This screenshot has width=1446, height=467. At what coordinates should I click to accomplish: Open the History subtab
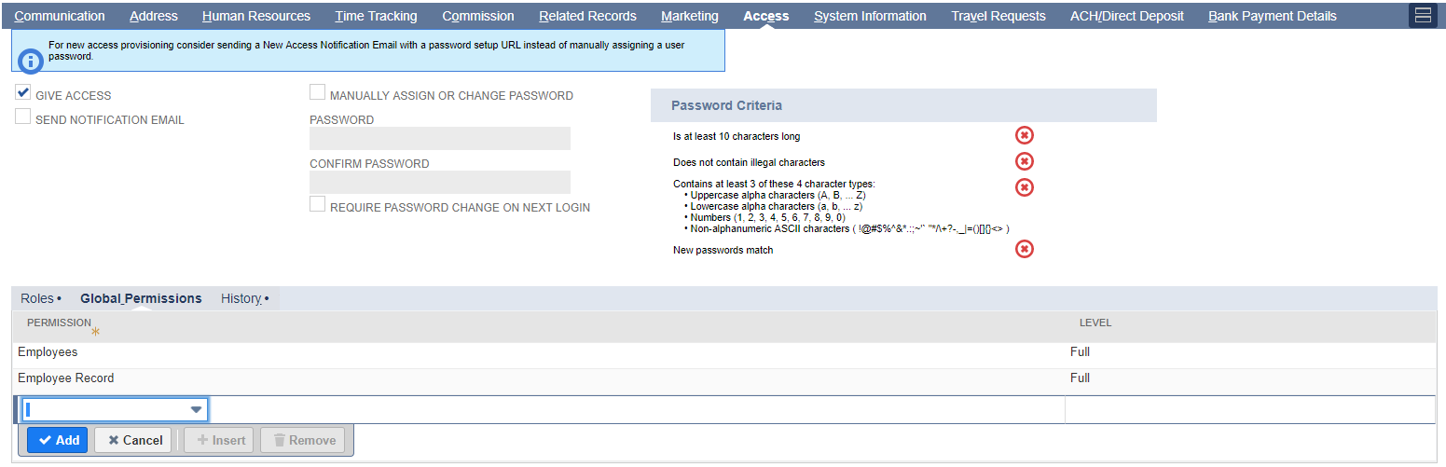pos(241,298)
